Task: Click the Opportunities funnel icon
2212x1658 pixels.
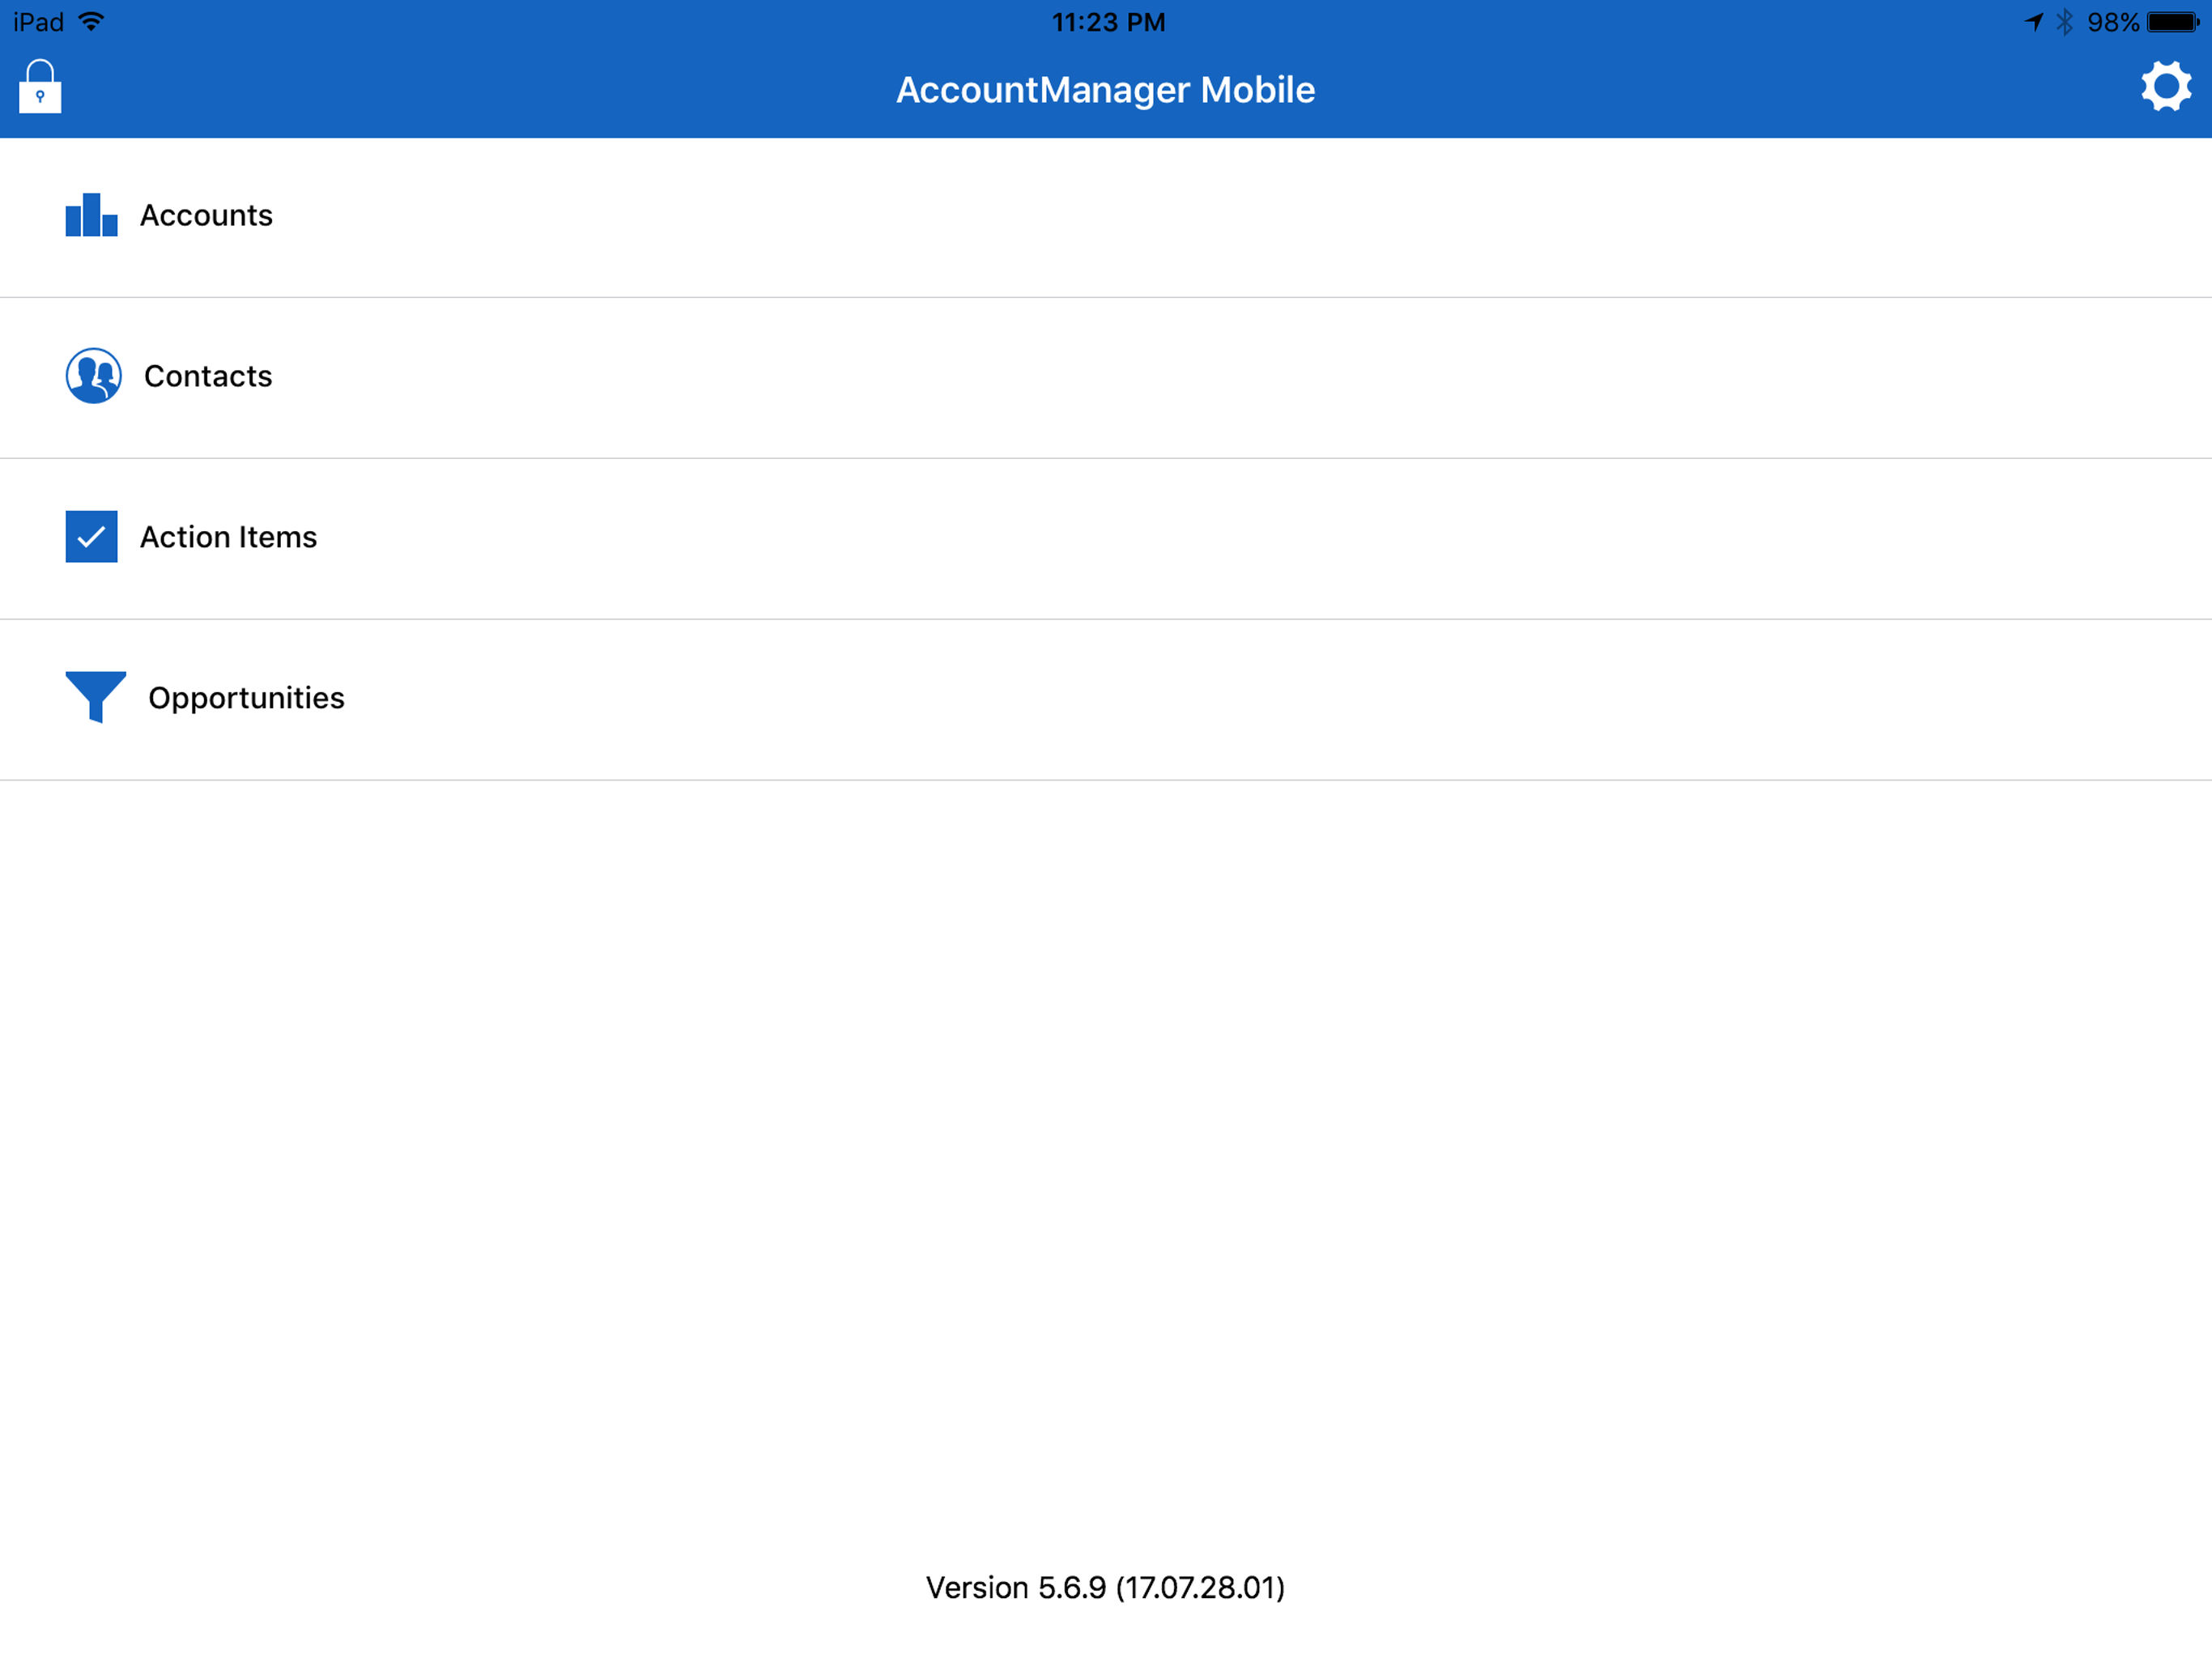Action: click(x=96, y=697)
